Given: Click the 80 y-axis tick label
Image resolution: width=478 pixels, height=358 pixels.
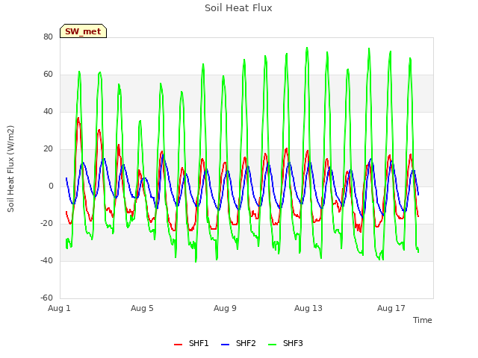Looking at the screenshot, I should click(48, 37).
